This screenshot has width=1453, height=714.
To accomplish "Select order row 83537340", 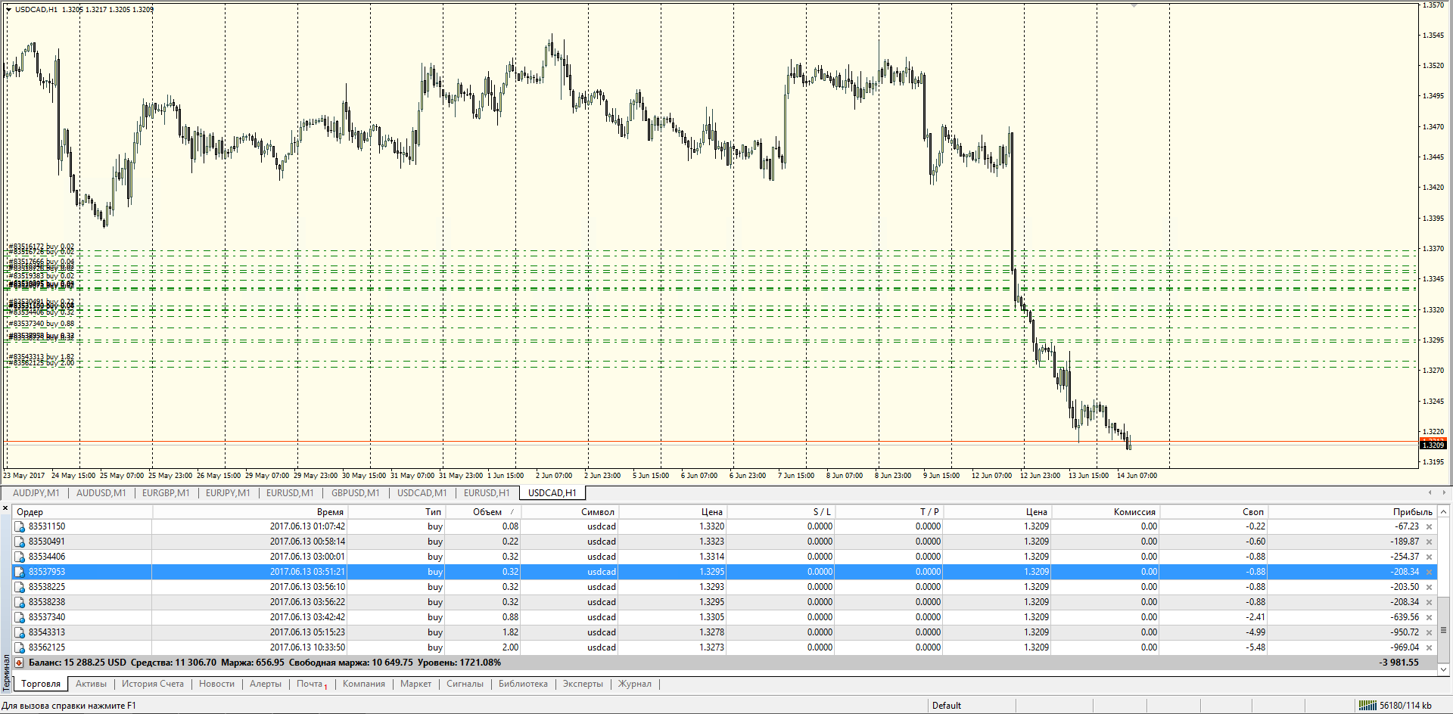I will [724, 617].
